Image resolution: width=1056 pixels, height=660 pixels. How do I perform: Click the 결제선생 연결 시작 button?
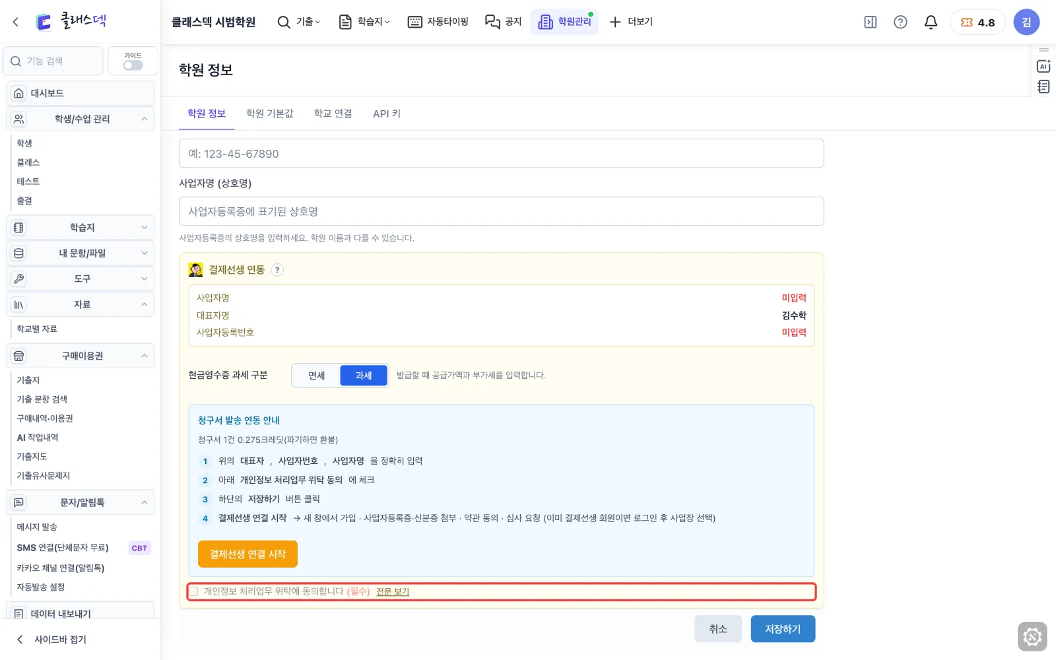tap(247, 554)
